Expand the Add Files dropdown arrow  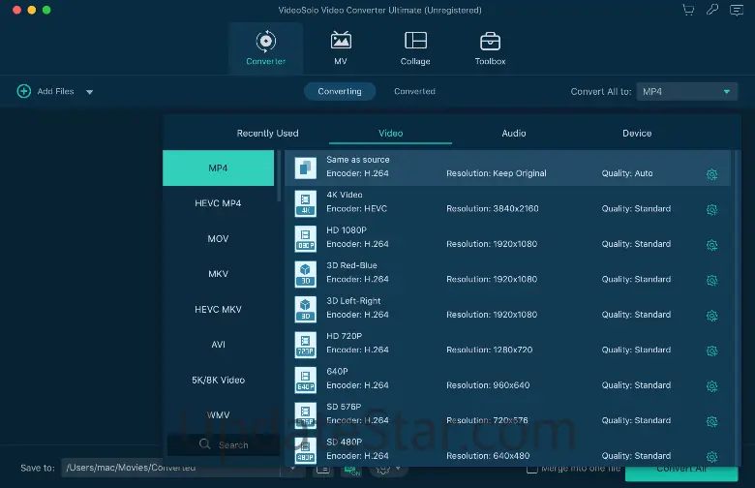click(x=89, y=92)
